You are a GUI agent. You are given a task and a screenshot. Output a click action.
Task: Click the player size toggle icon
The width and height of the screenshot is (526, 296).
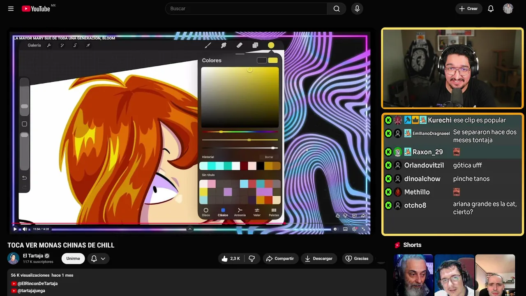click(364, 229)
